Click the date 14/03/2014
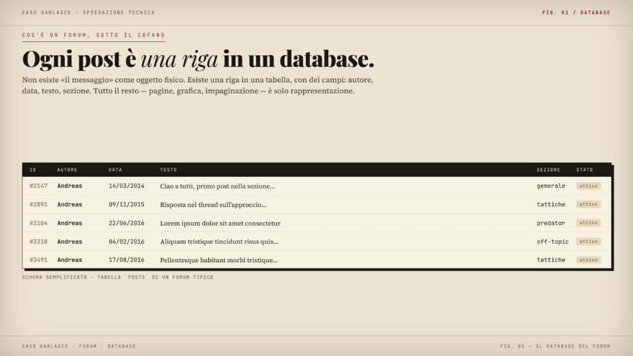This screenshot has width=633, height=356. pyautogui.click(x=126, y=186)
